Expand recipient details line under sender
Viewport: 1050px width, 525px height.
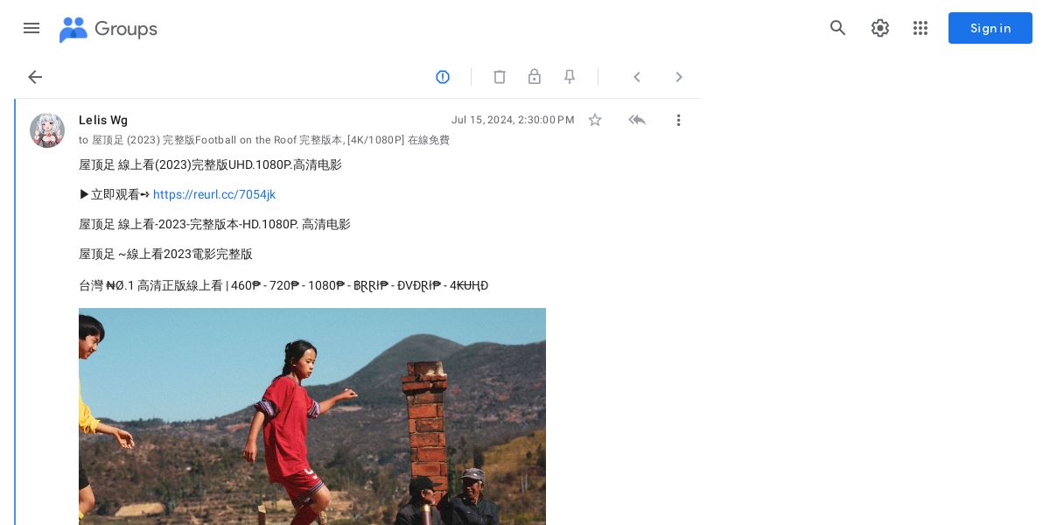tap(264, 140)
